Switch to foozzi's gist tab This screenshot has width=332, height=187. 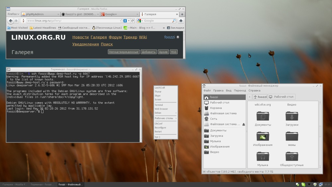(80, 14)
